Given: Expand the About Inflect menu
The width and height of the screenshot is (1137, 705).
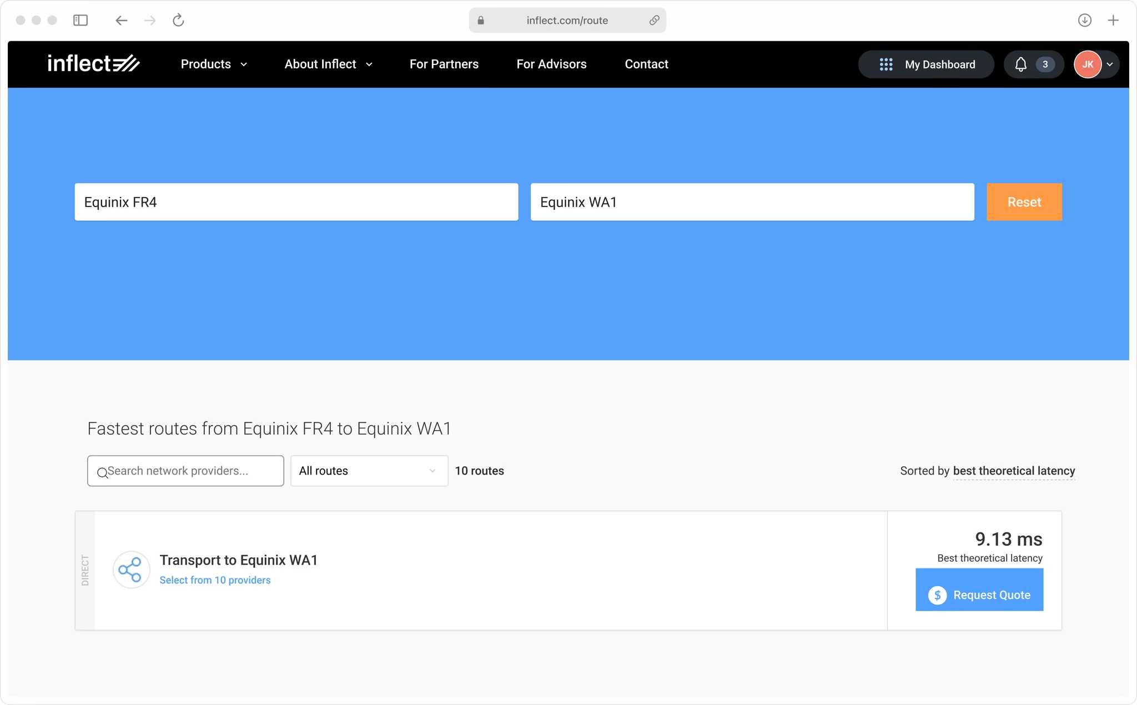Looking at the screenshot, I should click(328, 64).
